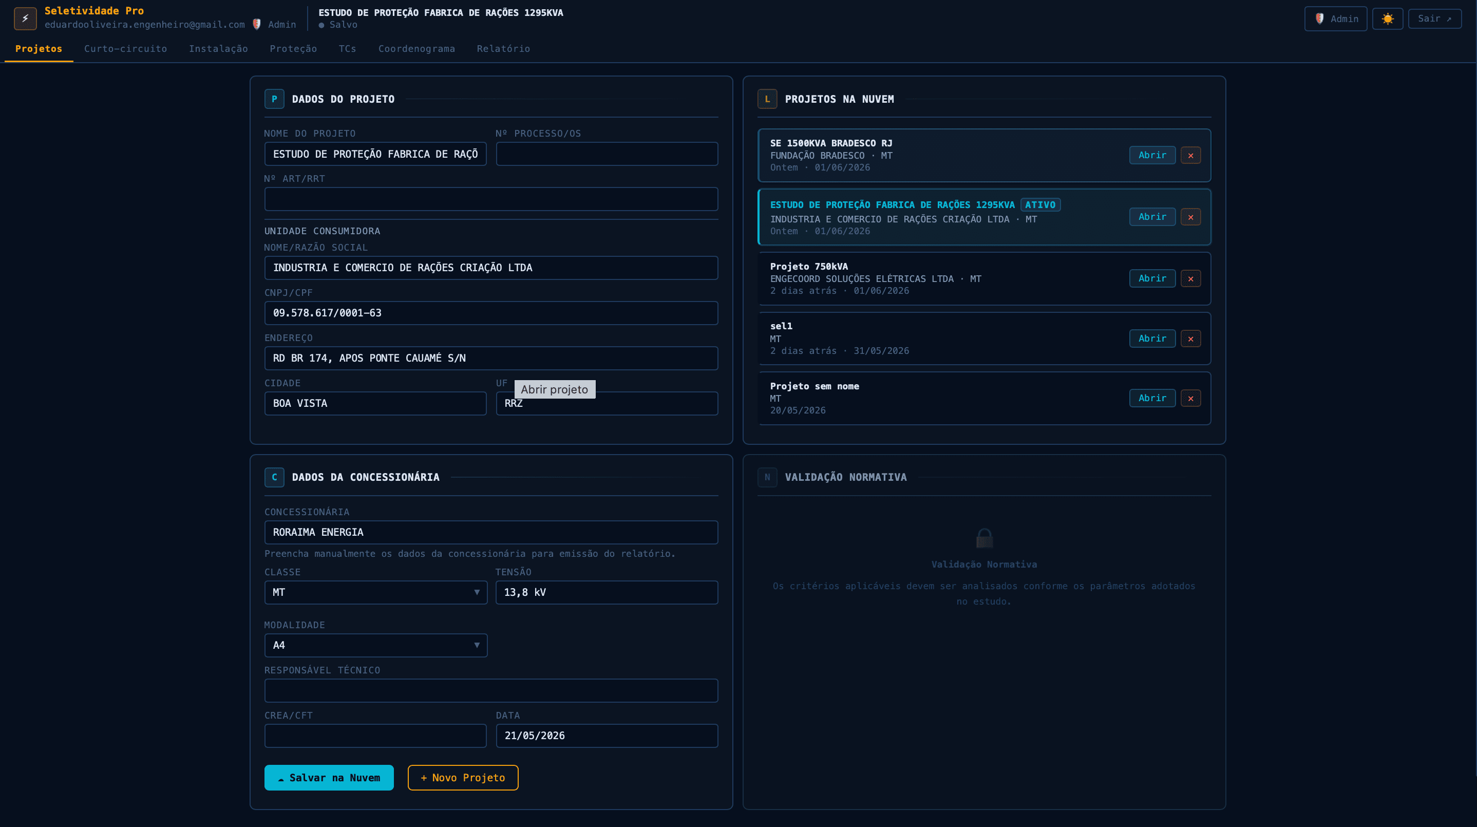Focus the Nº ART/RRT input field
This screenshot has width=1477, height=827.
pyautogui.click(x=491, y=199)
